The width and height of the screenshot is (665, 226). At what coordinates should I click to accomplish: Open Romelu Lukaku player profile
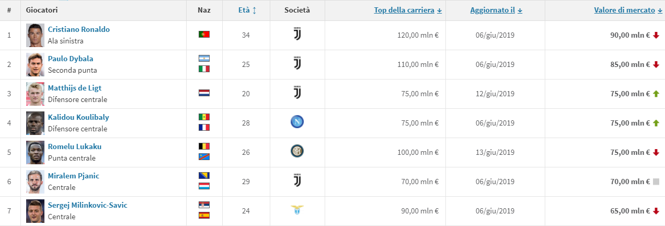coord(74,146)
